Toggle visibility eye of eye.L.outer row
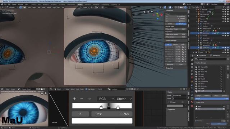The width and height of the screenshot is (230, 129). tap(223, 21)
